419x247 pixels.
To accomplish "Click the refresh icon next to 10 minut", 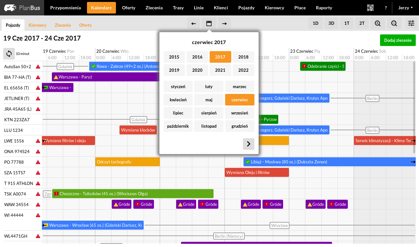I will pos(9,53).
